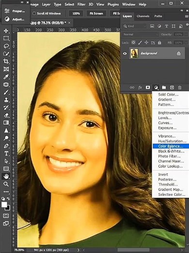Switch to the Channels tab
189x253 pixels.
(143, 16)
